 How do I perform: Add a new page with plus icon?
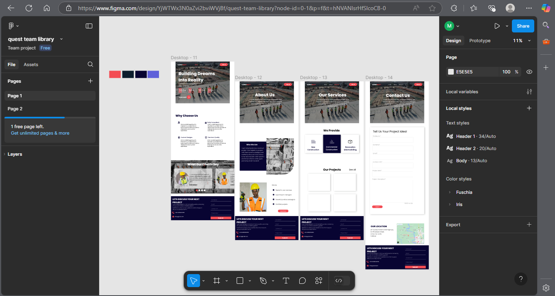pos(91,81)
